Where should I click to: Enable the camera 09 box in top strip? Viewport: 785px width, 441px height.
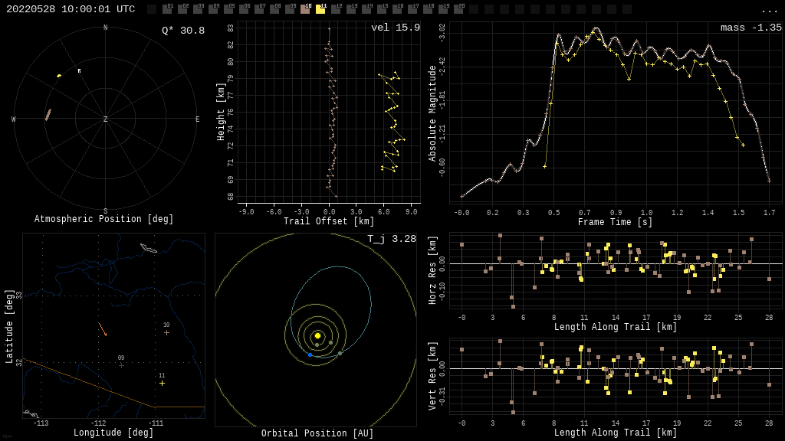(x=290, y=9)
